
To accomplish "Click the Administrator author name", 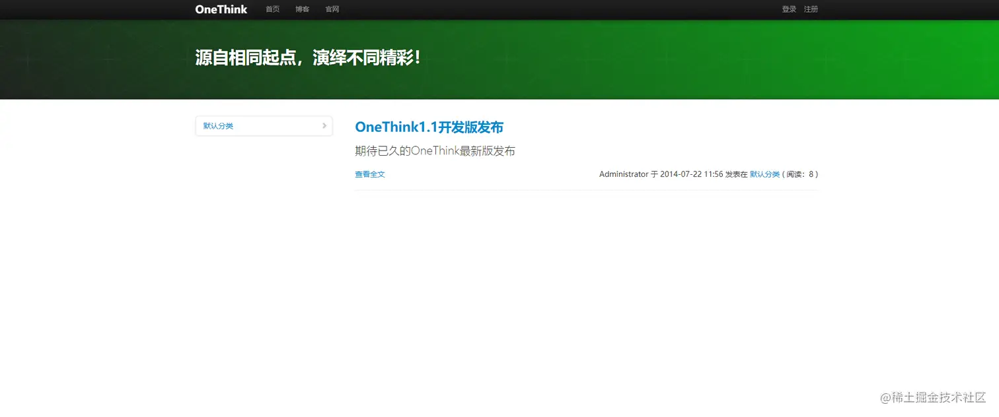I will (624, 174).
